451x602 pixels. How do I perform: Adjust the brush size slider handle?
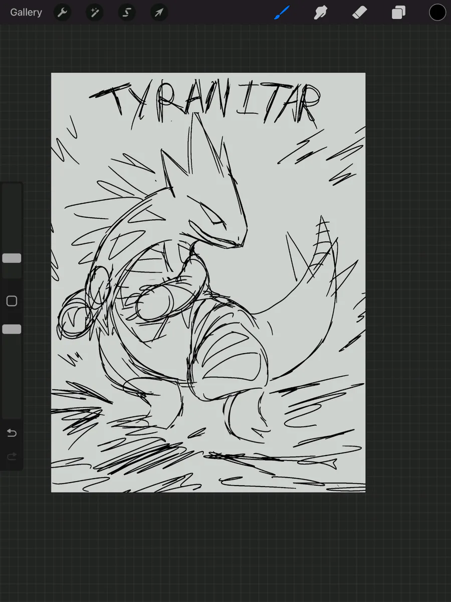tap(12, 258)
